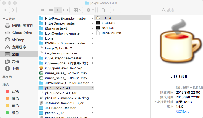Select the LICENSE file icon
203x118 pixels.
pyautogui.click(x=98, y=23)
